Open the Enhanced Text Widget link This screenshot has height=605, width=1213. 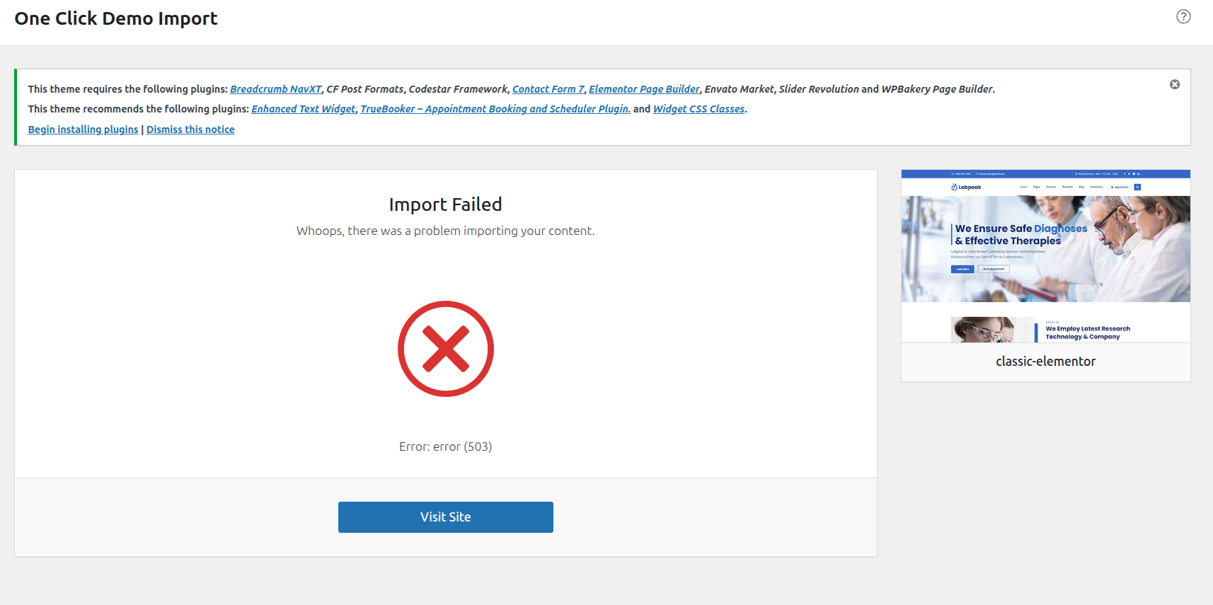(x=303, y=109)
